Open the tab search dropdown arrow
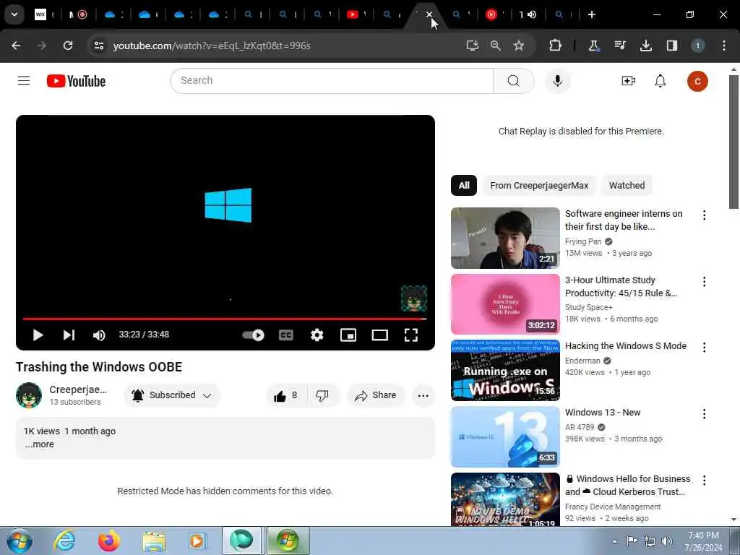Image resolution: width=740 pixels, height=555 pixels. (14, 14)
